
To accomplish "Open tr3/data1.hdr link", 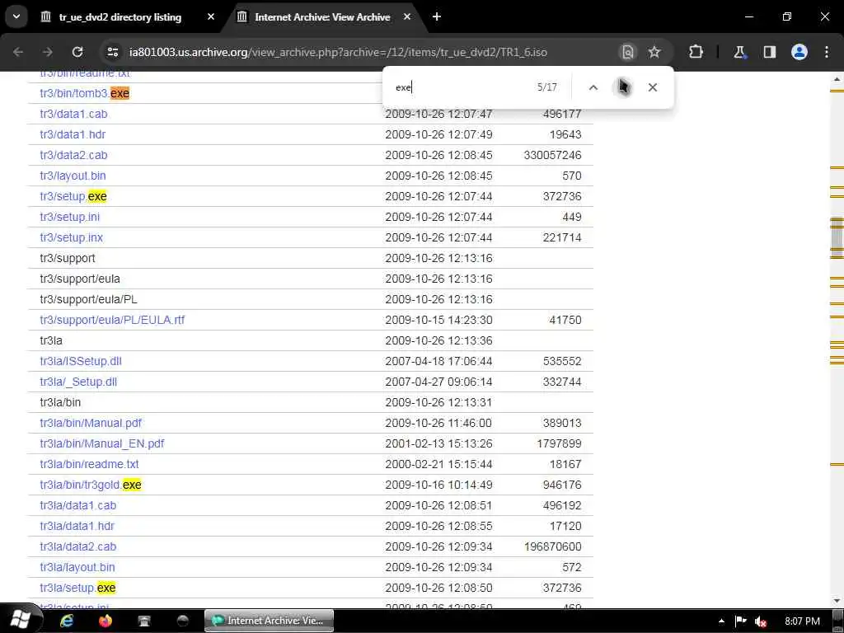I will coord(73,134).
